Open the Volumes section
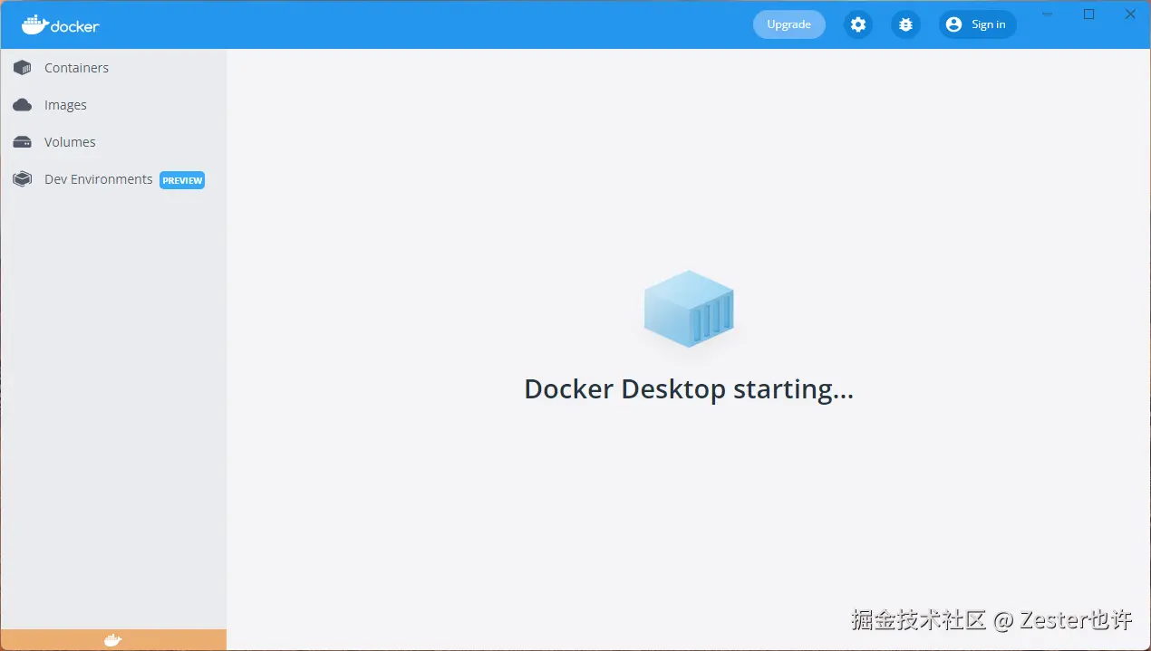This screenshot has width=1151, height=651. click(x=113, y=142)
